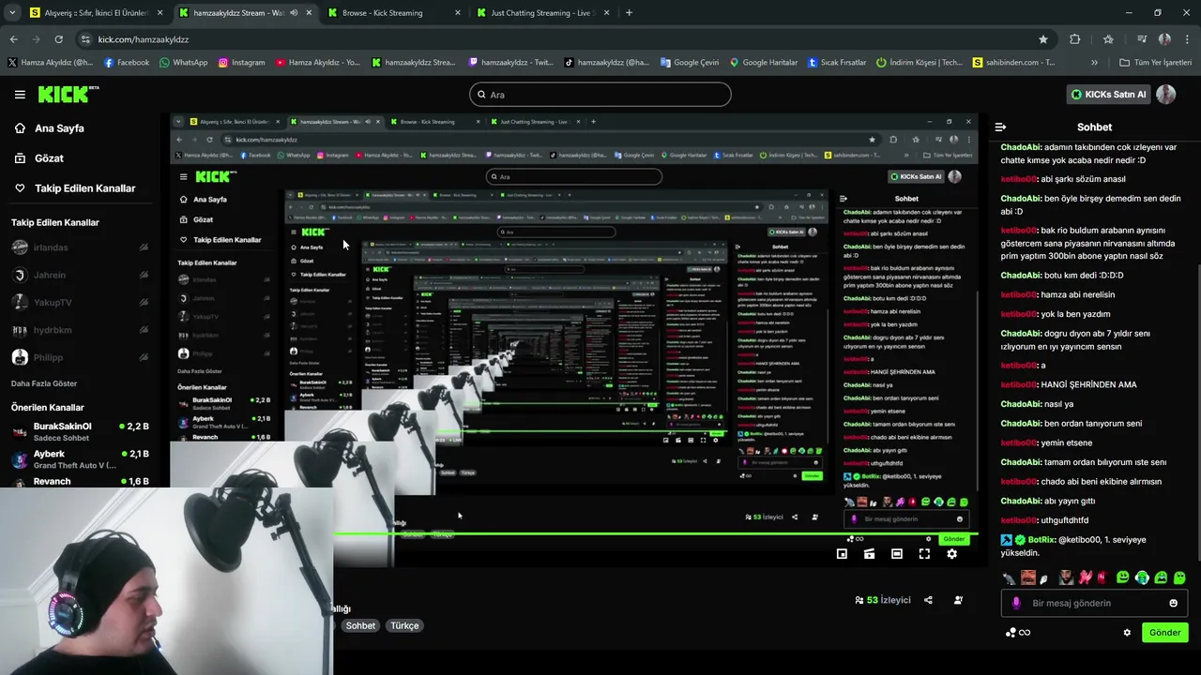Open the irlandas followed channel
Screen dimensions: 1201x675
[80, 248]
